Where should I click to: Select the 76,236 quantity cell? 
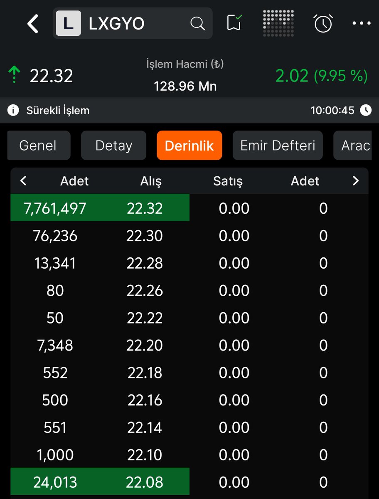pos(55,236)
